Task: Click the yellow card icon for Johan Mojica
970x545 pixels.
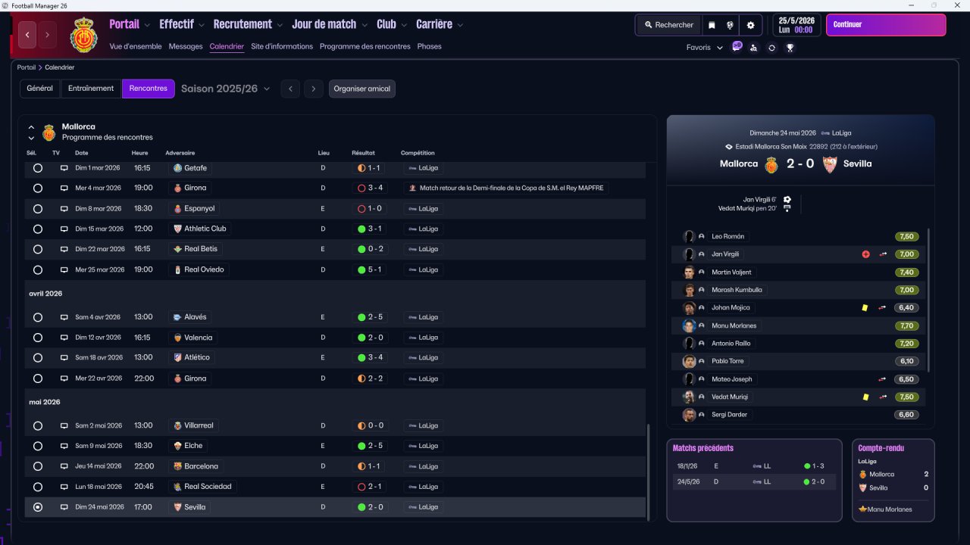Action: (x=865, y=308)
